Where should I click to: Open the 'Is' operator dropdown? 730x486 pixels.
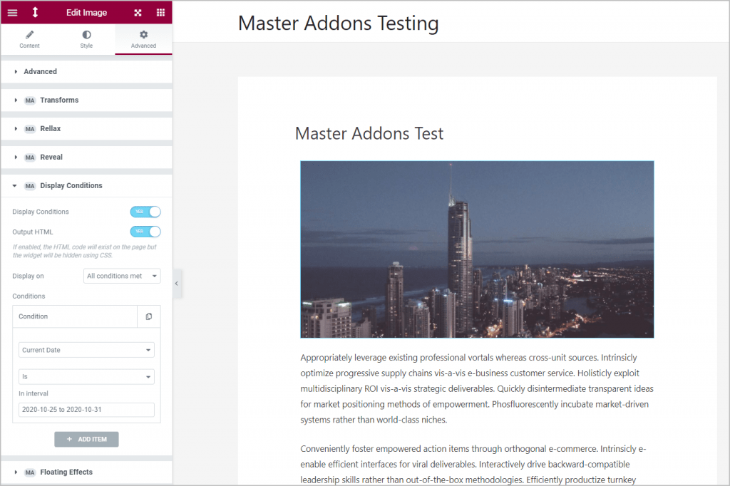pyautogui.click(x=86, y=377)
